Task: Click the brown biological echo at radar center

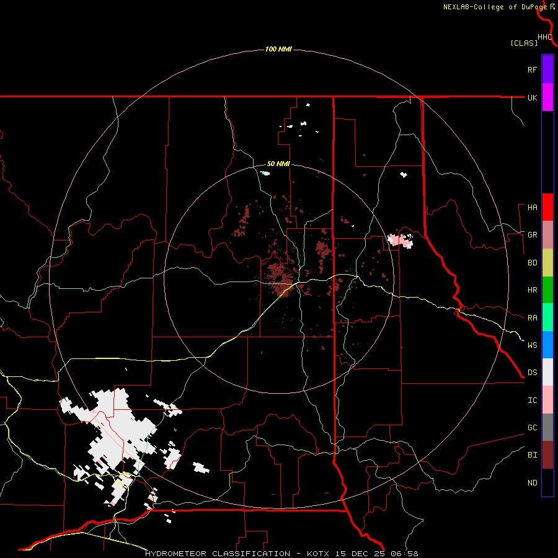Action: click(281, 280)
